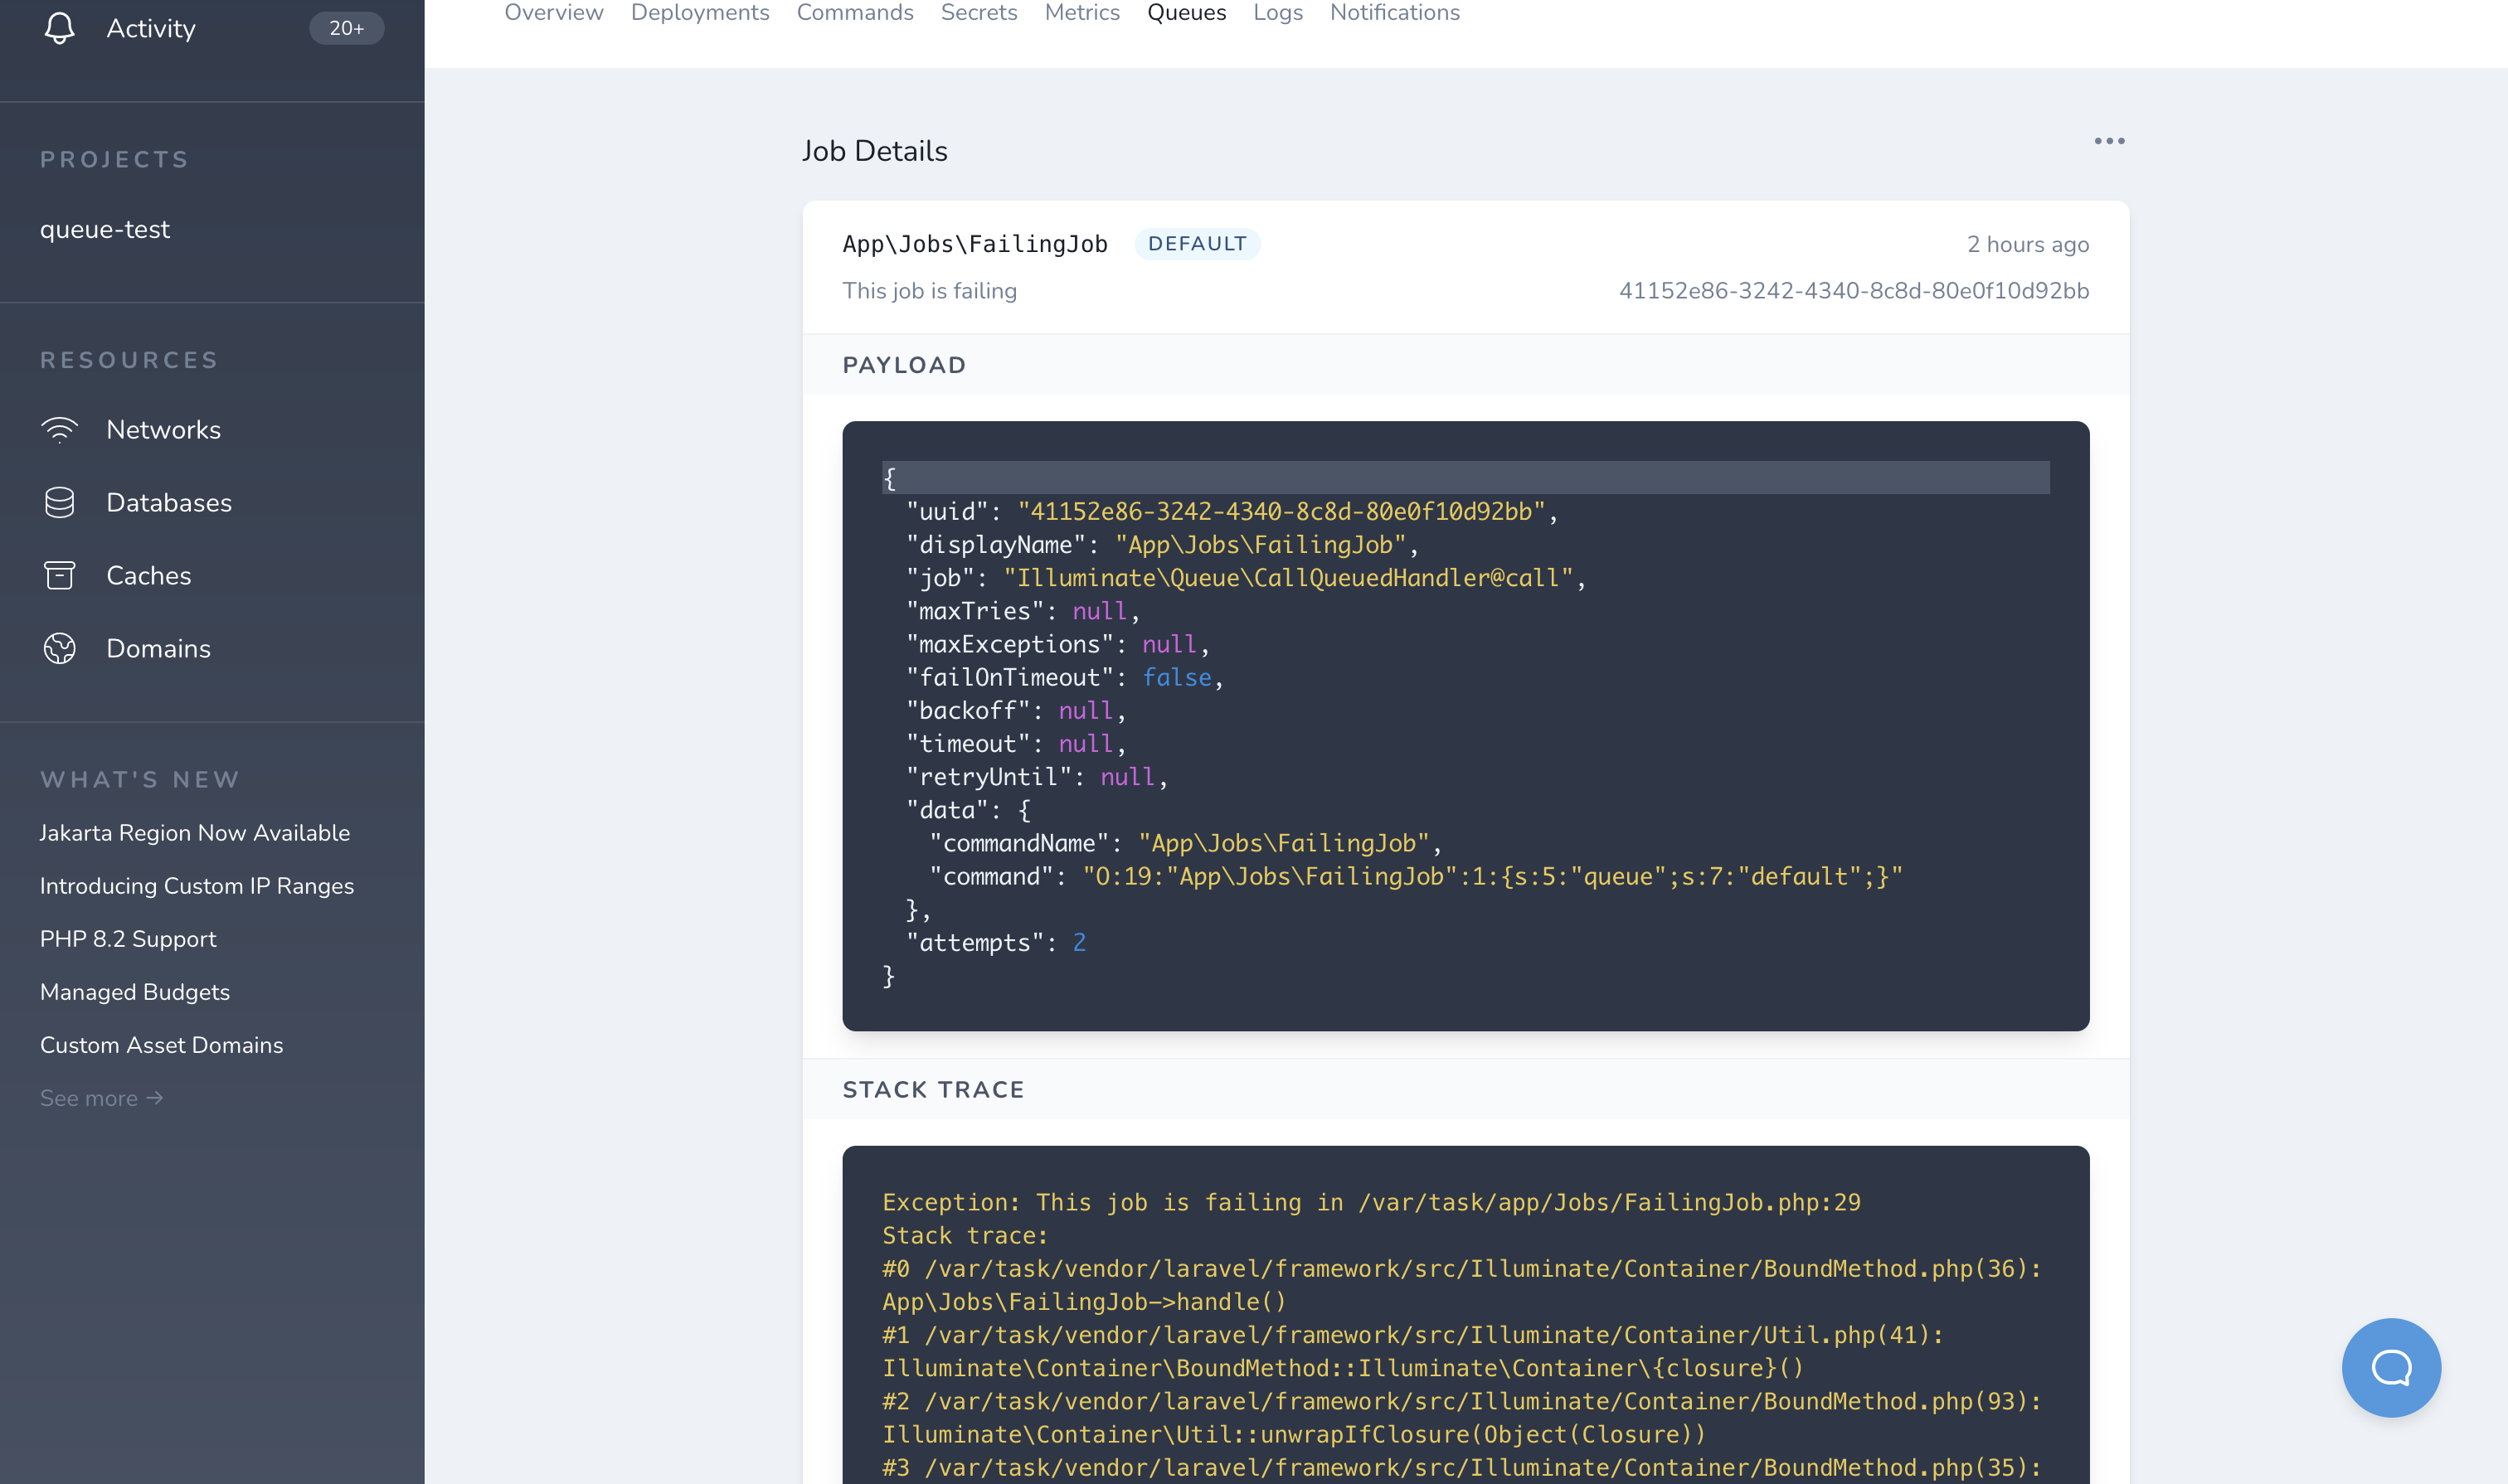
Task: Open the queue-test project
Action: point(105,229)
